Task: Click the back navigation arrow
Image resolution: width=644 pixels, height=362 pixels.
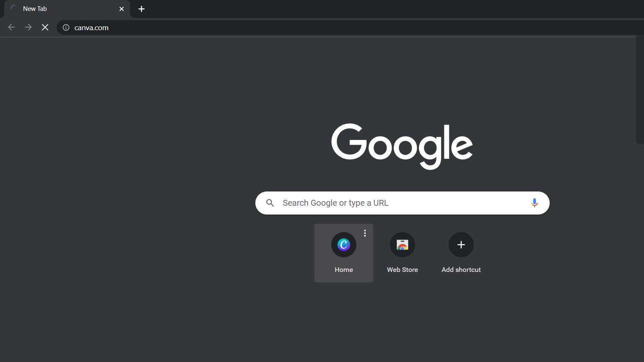Action: click(x=11, y=28)
